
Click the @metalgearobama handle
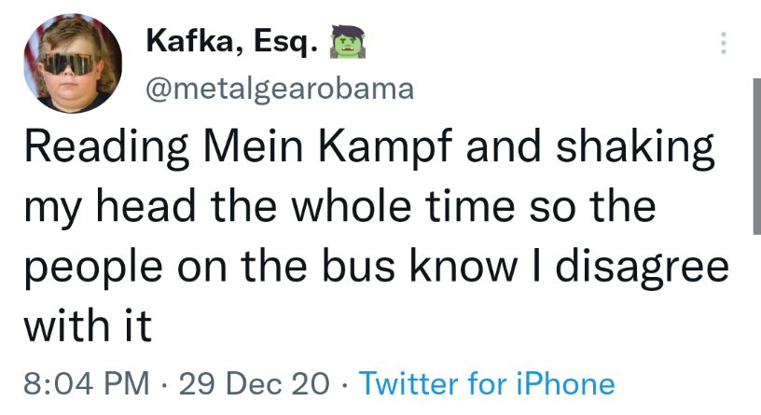[x=280, y=90]
